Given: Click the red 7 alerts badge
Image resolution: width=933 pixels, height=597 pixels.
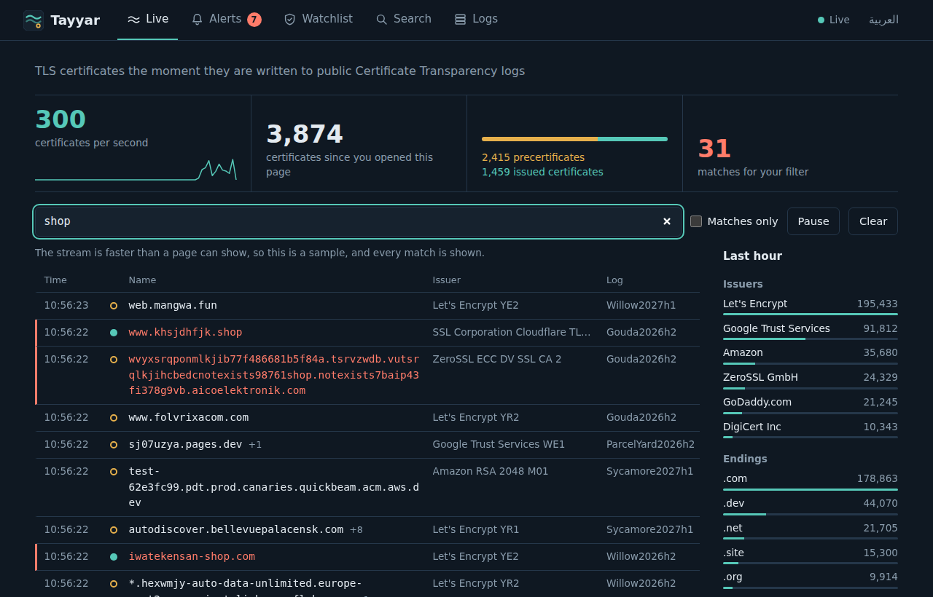Looking at the screenshot, I should 254,20.
